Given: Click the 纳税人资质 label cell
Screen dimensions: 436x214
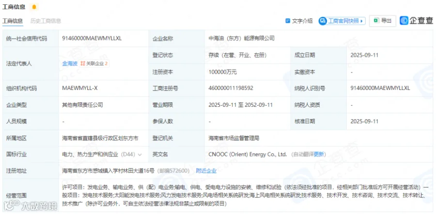Looking at the screenshot, I should [x=319, y=105].
